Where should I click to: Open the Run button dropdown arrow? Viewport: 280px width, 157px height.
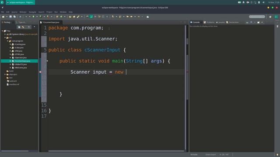pos(37,17)
